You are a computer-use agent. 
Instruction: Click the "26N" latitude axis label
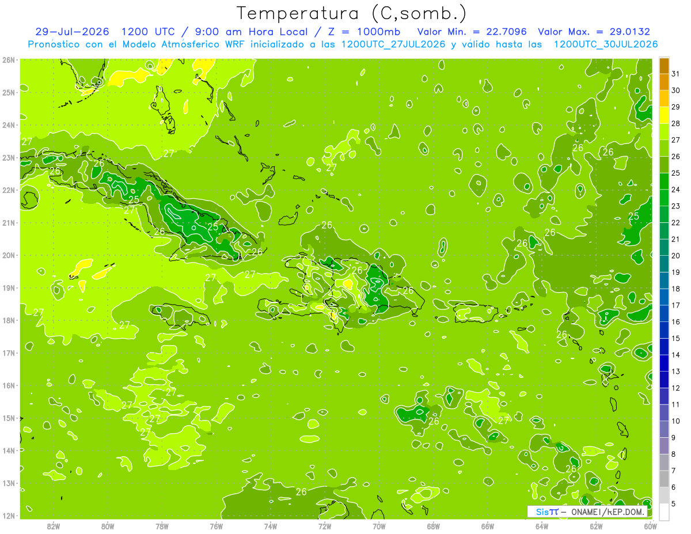pyautogui.click(x=9, y=60)
